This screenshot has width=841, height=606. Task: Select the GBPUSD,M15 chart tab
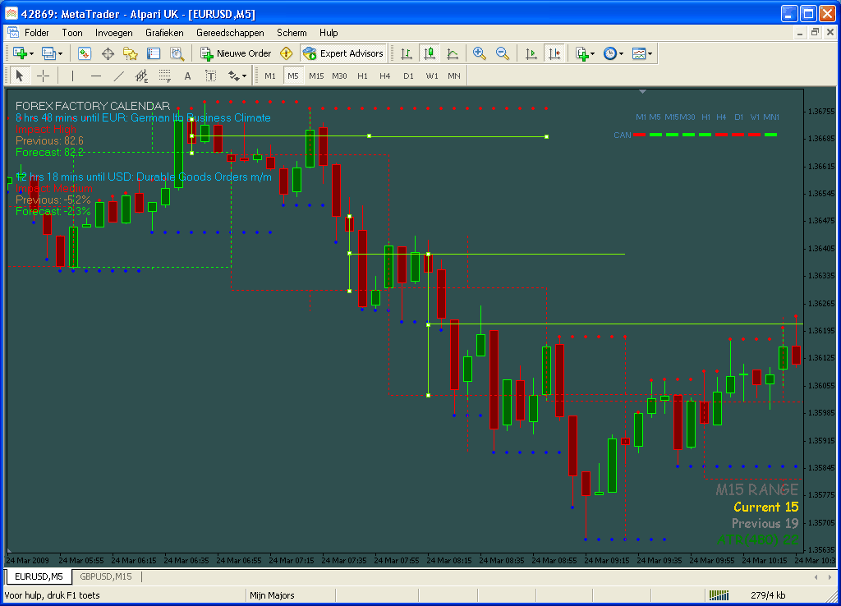pyautogui.click(x=106, y=576)
